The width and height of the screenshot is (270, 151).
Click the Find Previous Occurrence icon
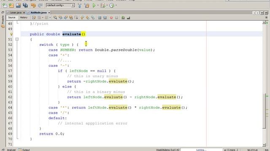click(x=60, y=18)
